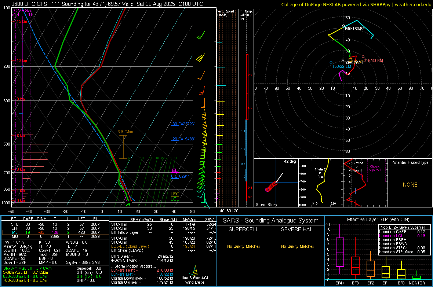Click the yellow LFC label on skew-T
The image size is (433, 287).
(x=175, y=194)
